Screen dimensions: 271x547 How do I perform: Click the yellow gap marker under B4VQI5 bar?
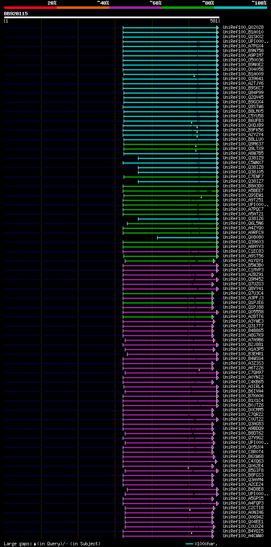[191, 533]
